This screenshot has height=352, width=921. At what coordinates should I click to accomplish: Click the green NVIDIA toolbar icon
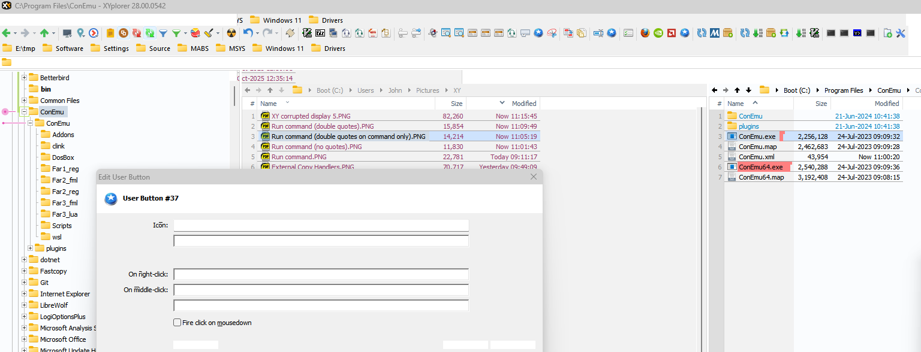click(x=658, y=34)
